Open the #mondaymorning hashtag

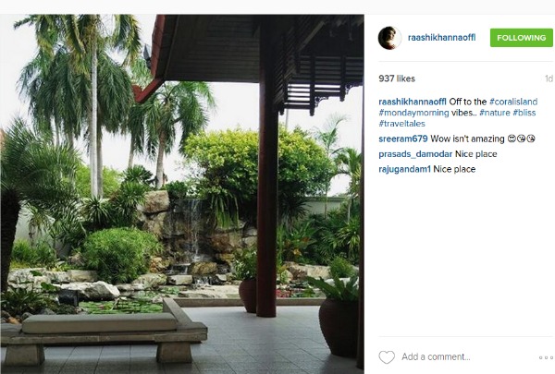[x=413, y=113]
